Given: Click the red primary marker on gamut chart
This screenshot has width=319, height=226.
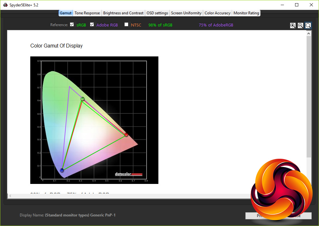Looking at the screenshot, I should (126, 135).
